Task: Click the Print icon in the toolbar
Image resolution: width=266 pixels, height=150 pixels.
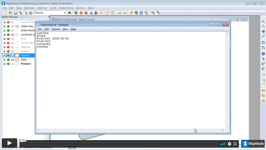Action: pyautogui.click(x=31, y=13)
